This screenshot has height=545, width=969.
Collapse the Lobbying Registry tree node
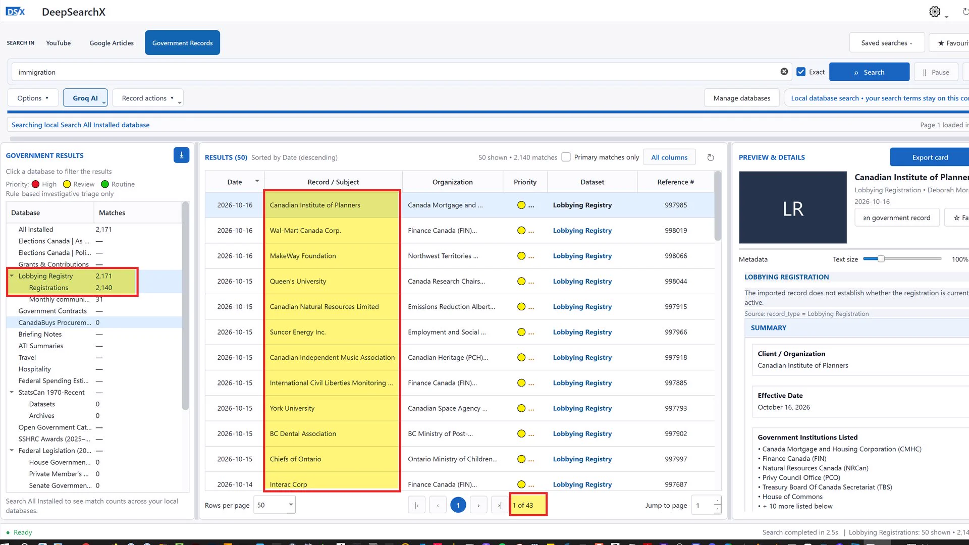(x=12, y=276)
